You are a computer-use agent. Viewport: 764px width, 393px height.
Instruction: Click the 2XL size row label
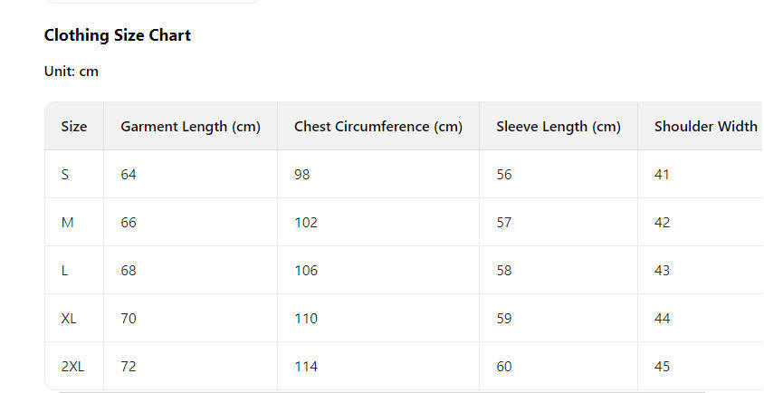[x=72, y=367]
